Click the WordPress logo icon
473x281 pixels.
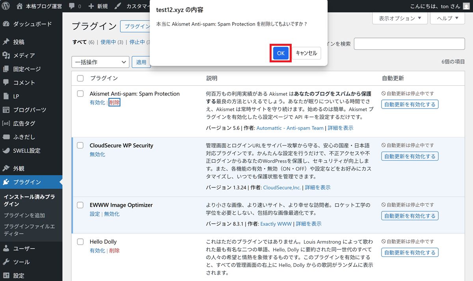6,6
